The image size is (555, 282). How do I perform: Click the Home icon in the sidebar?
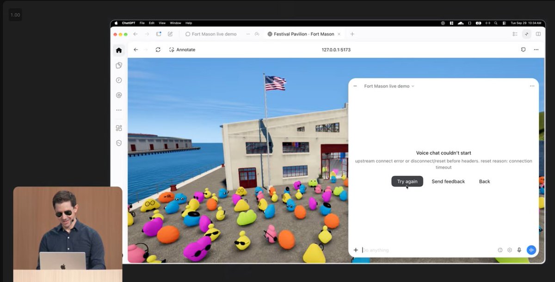tap(119, 50)
